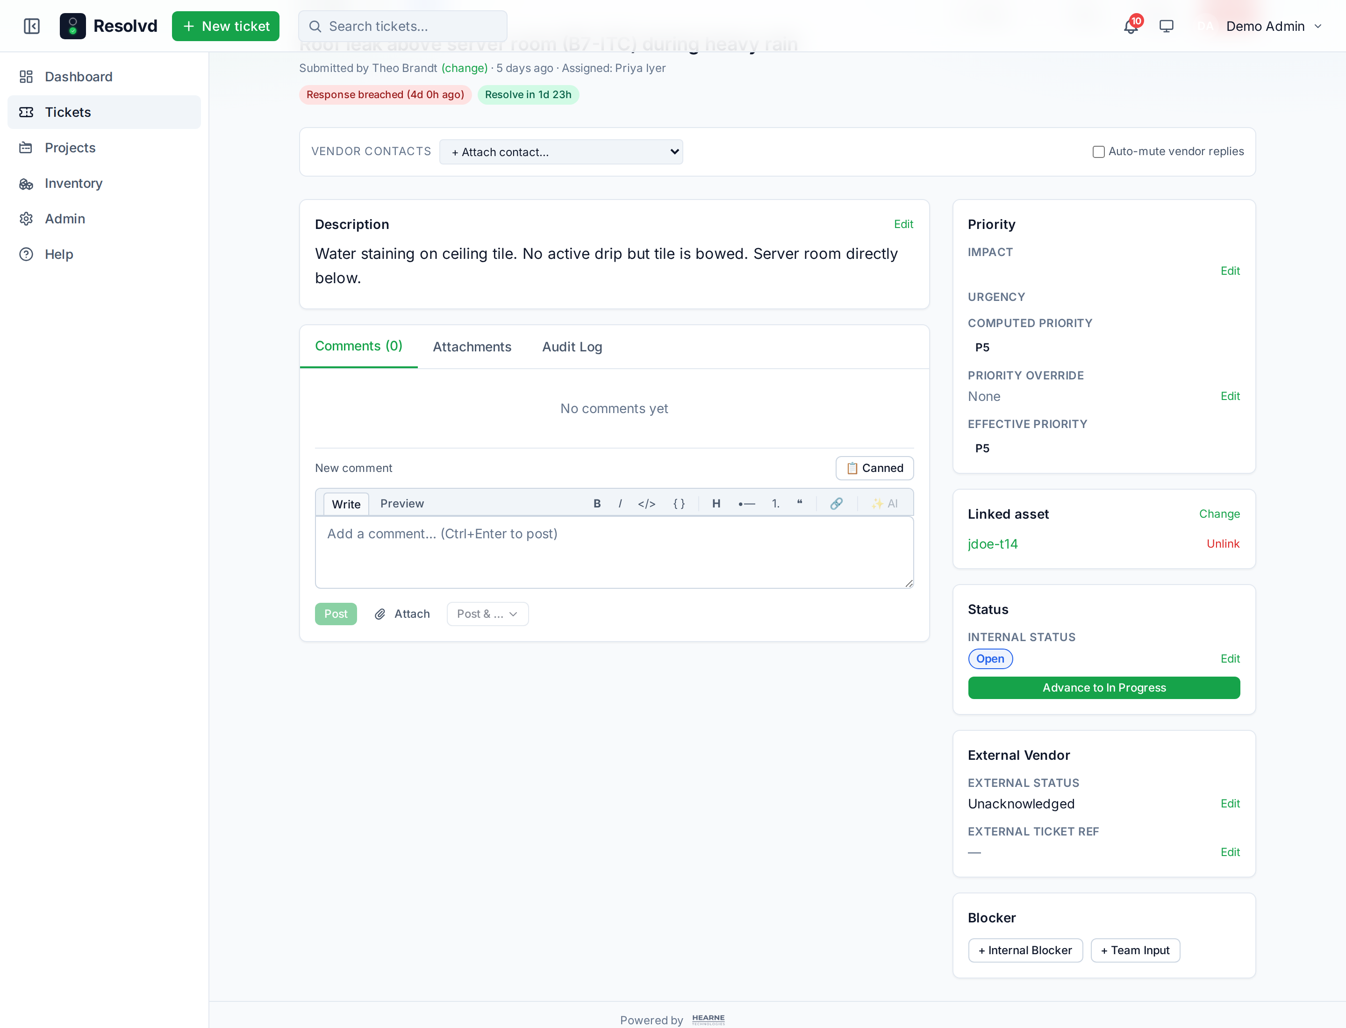Switch to the Comments (0) tab
The height and width of the screenshot is (1028, 1346).
click(x=358, y=346)
